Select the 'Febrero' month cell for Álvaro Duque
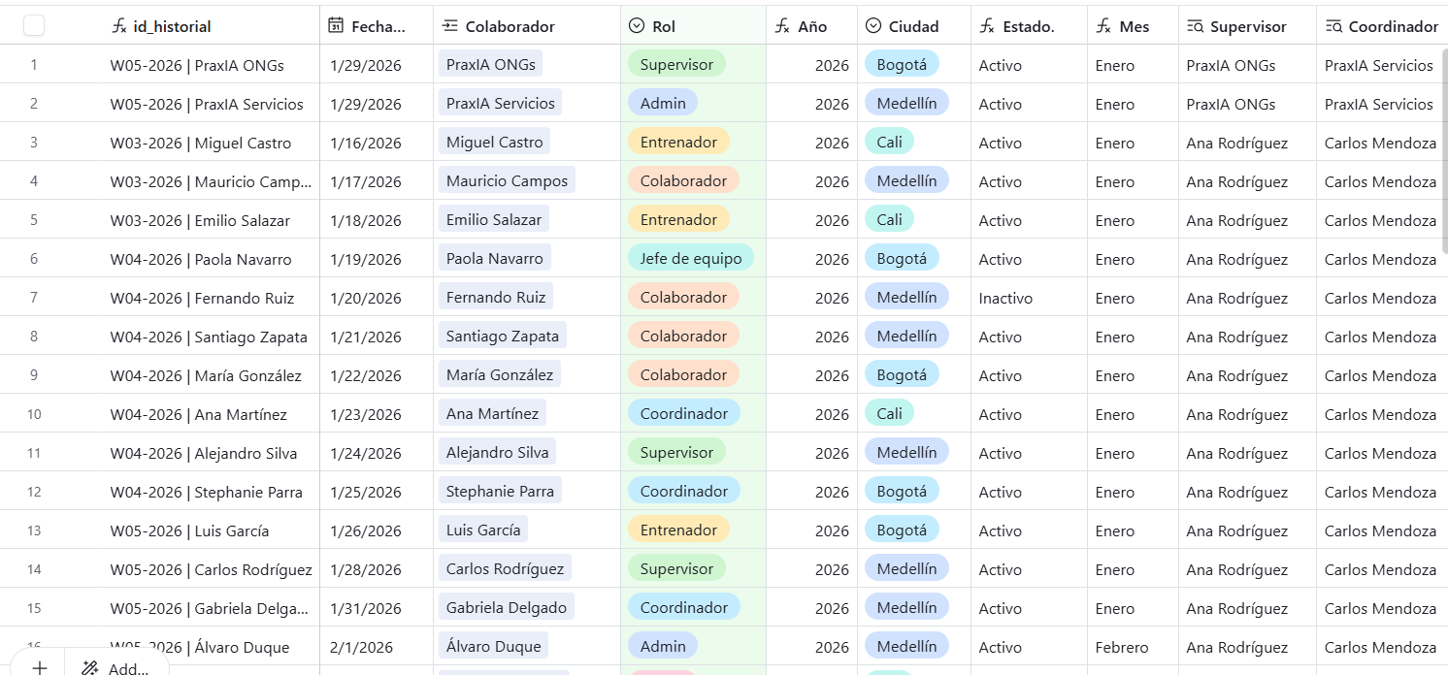The image size is (1448, 675). coord(1122,647)
